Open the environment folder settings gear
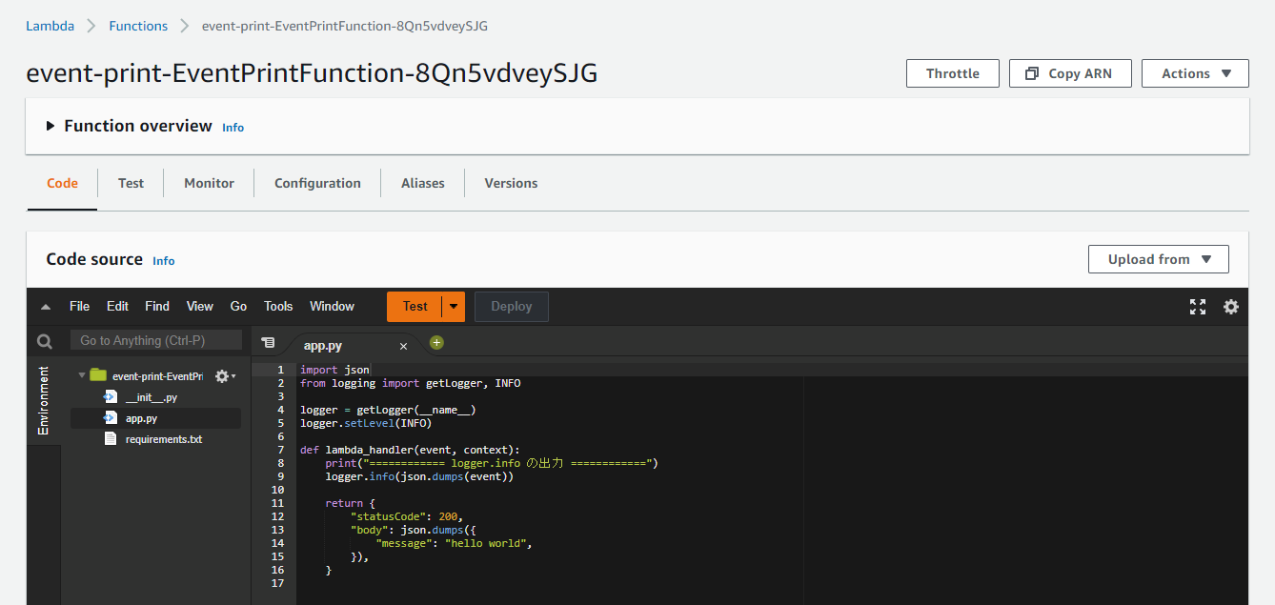The height and width of the screenshot is (605, 1275). coord(225,376)
